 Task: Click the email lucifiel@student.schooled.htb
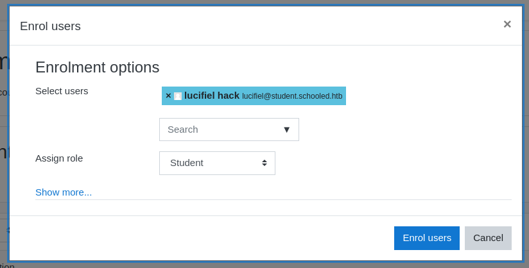click(292, 96)
